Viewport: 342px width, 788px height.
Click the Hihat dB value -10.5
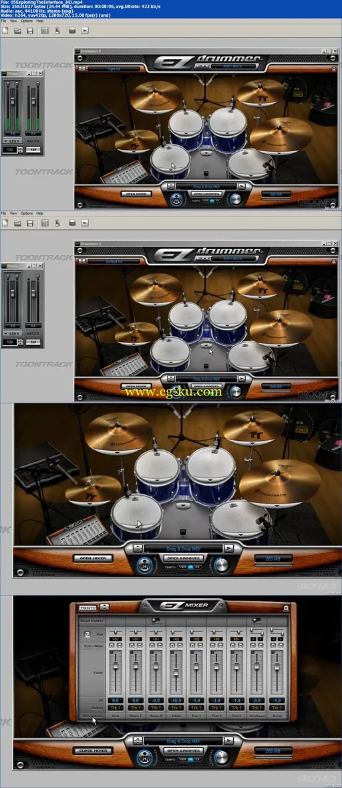(x=176, y=700)
